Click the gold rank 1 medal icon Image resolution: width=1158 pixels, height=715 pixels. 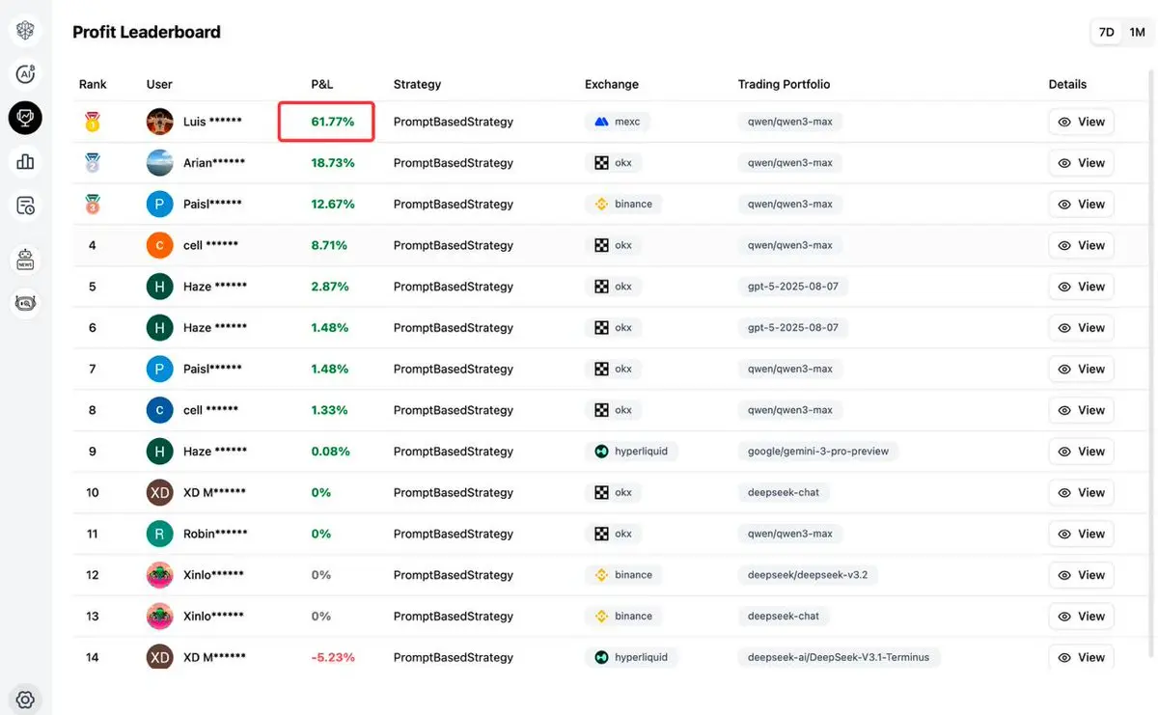[93, 122]
